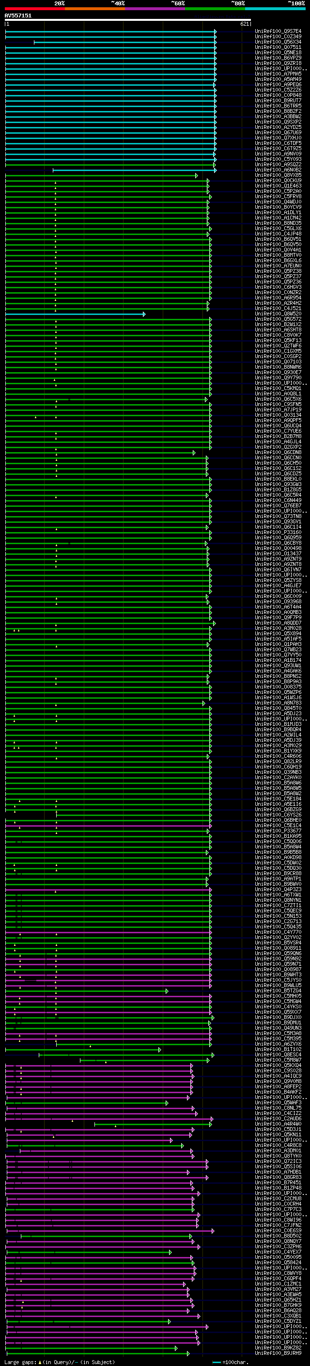
Task: Click the 621 end position label
Action: tap(244, 24)
